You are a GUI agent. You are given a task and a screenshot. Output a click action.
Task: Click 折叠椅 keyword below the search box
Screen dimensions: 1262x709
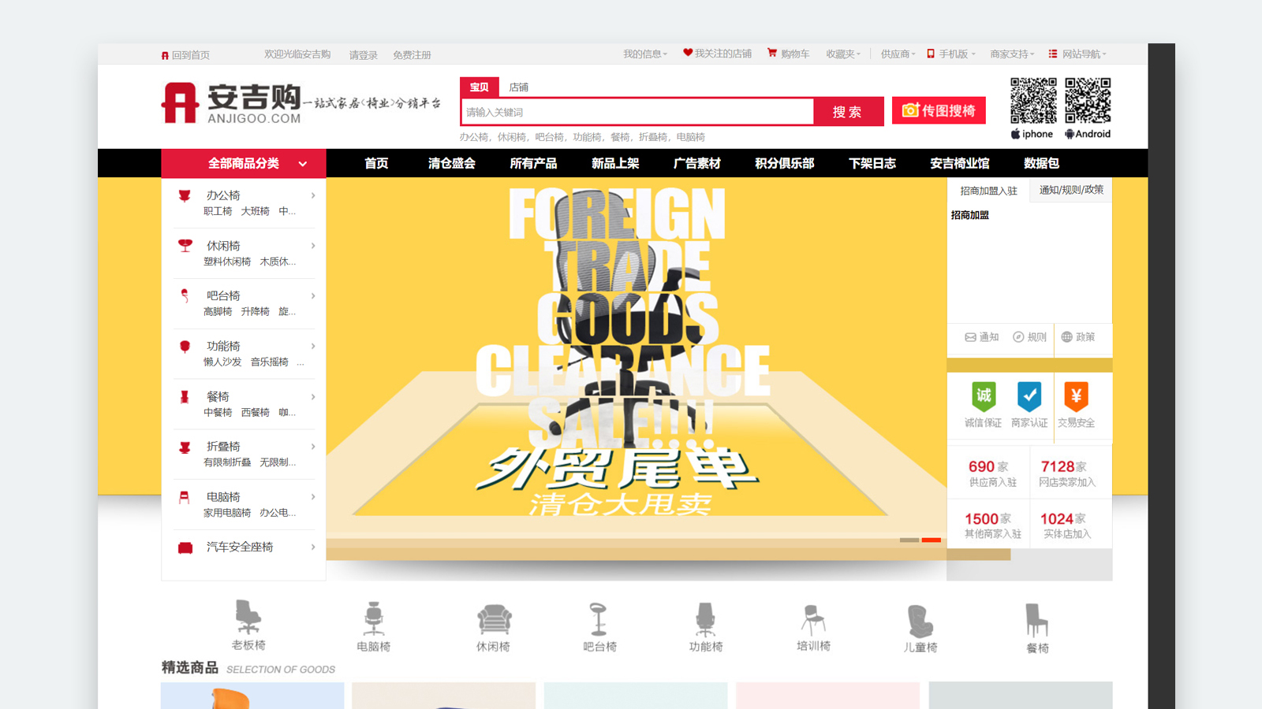click(x=653, y=137)
